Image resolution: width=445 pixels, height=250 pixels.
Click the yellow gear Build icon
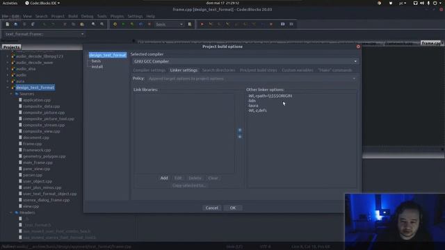tap(115, 24)
